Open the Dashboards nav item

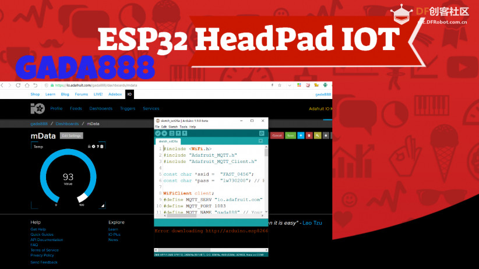click(x=101, y=108)
